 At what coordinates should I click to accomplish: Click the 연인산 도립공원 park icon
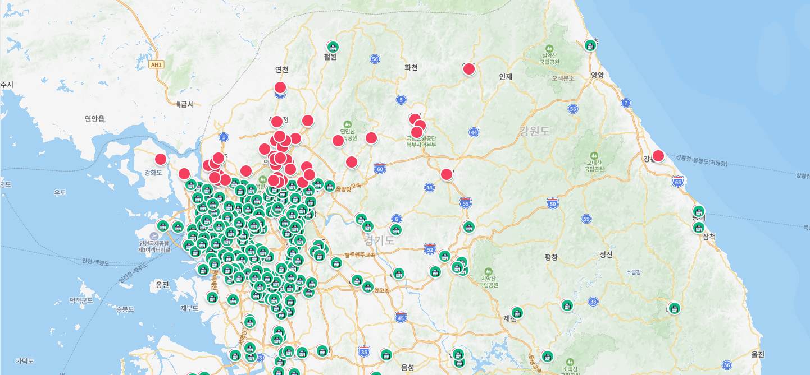[348, 124]
